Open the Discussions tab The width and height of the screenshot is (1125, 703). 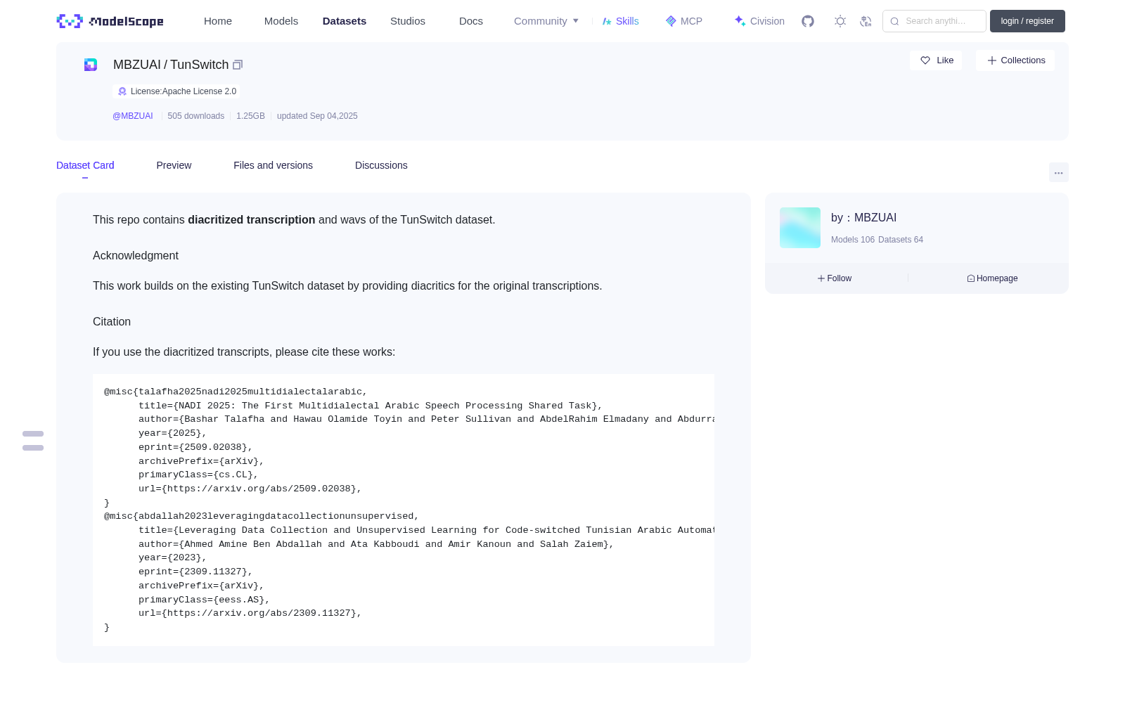pyautogui.click(x=381, y=165)
